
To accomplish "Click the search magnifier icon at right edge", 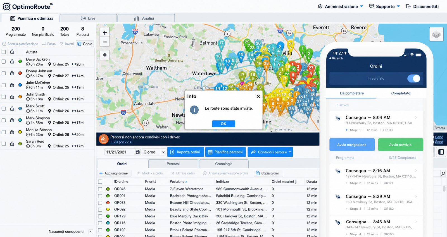I will point(443,174).
